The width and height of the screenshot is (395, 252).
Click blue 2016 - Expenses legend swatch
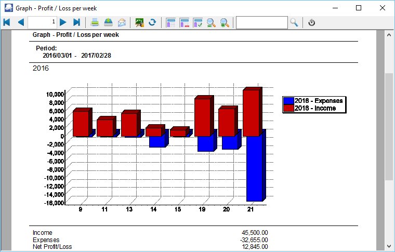(288, 101)
